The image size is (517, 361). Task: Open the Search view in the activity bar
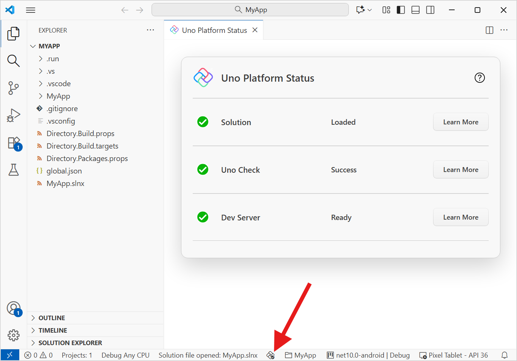coord(14,61)
